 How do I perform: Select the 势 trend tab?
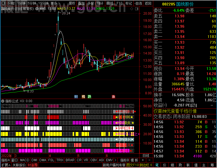[180, 165]
